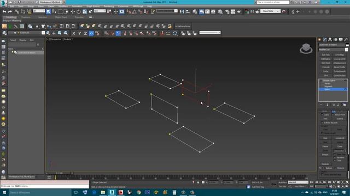Select the Splines radio option for Explode

coord(324,168)
